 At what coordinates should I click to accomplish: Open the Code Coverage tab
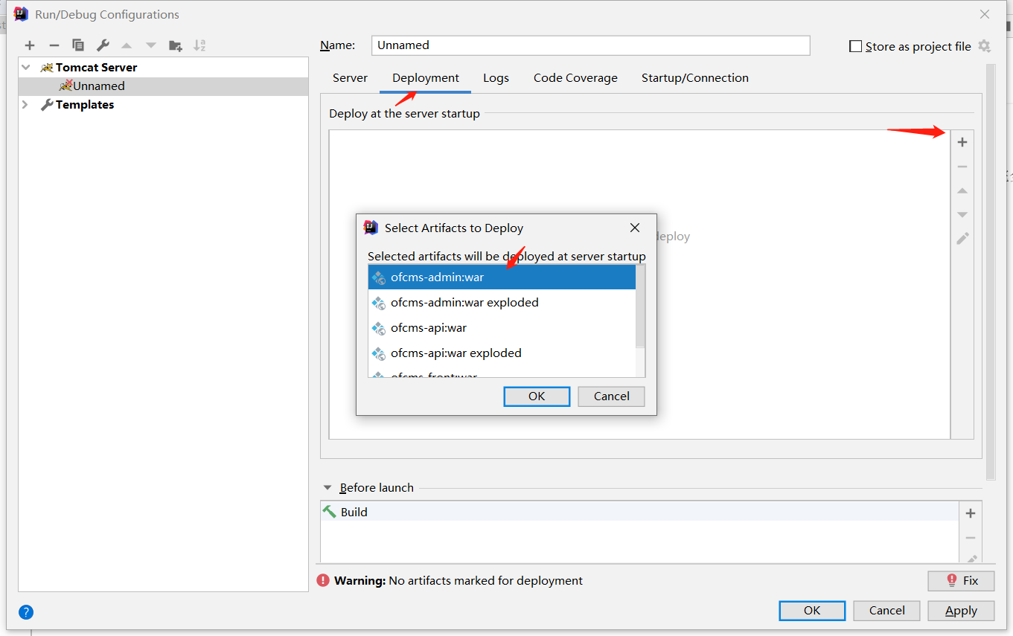click(575, 78)
